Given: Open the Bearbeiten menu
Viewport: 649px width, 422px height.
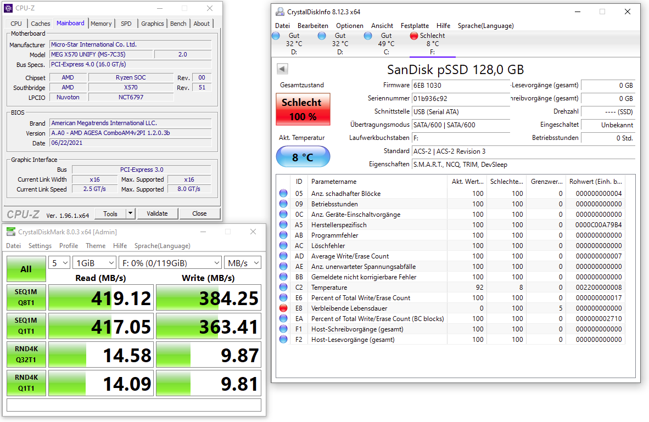Looking at the screenshot, I should tap(313, 26).
